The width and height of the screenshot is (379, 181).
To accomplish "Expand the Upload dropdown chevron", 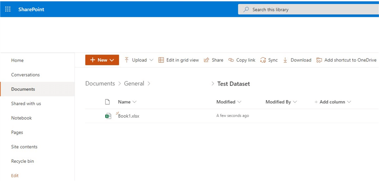I will [152, 60].
